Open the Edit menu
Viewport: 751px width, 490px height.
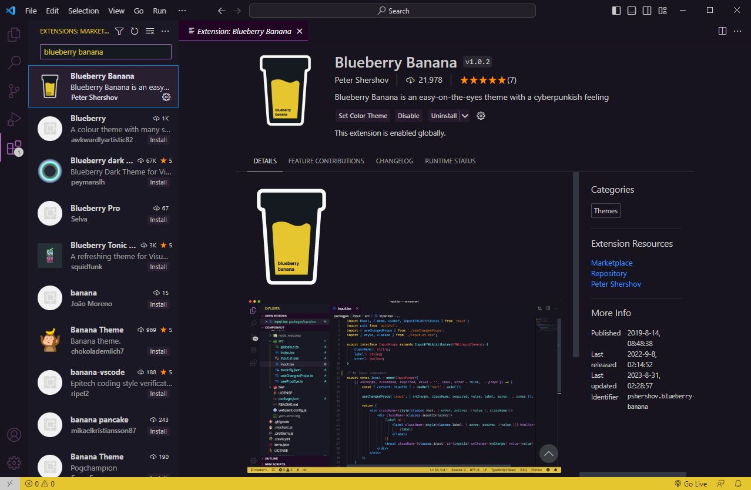point(52,11)
